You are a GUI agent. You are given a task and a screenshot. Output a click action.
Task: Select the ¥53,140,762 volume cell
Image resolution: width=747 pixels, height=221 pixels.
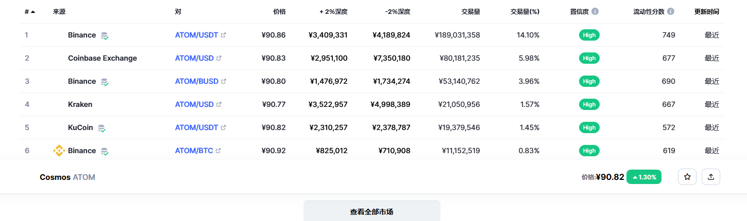[x=460, y=81]
